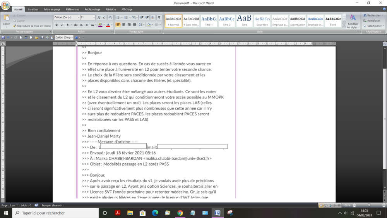Increase font size with grow icon

(99, 17)
